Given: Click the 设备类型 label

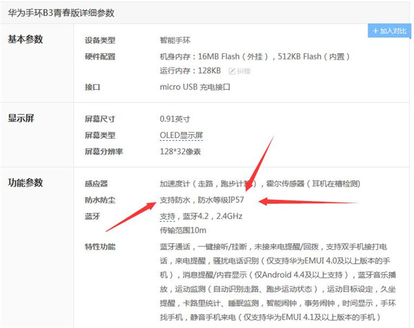Looking at the screenshot, I should 100,40.
